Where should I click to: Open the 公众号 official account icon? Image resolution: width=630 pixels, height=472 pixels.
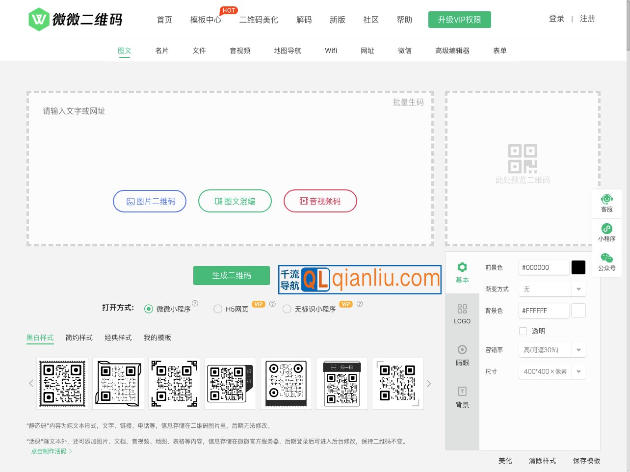click(x=607, y=262)
